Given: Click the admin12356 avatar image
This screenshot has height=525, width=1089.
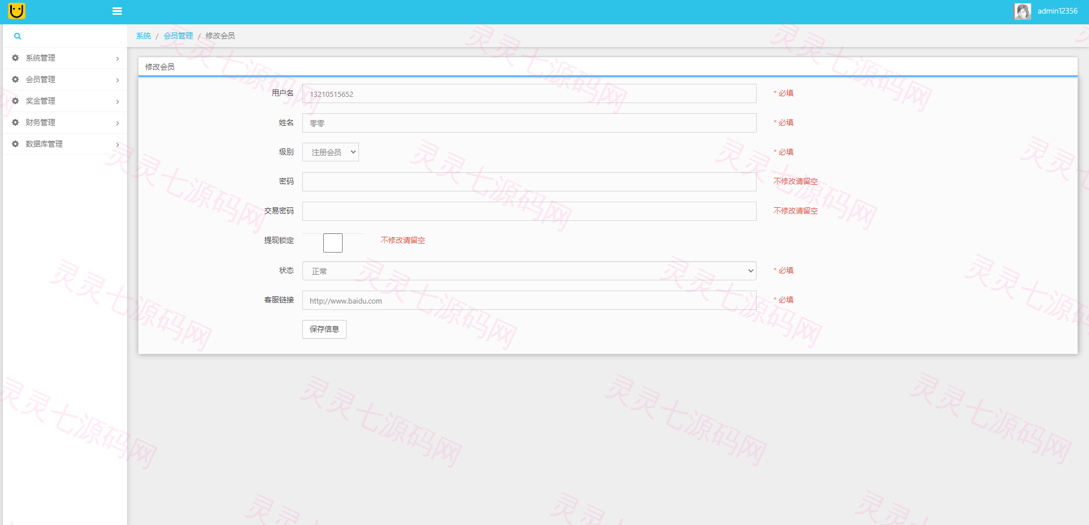Looking at the screenshot, I should click(1023, 11).
